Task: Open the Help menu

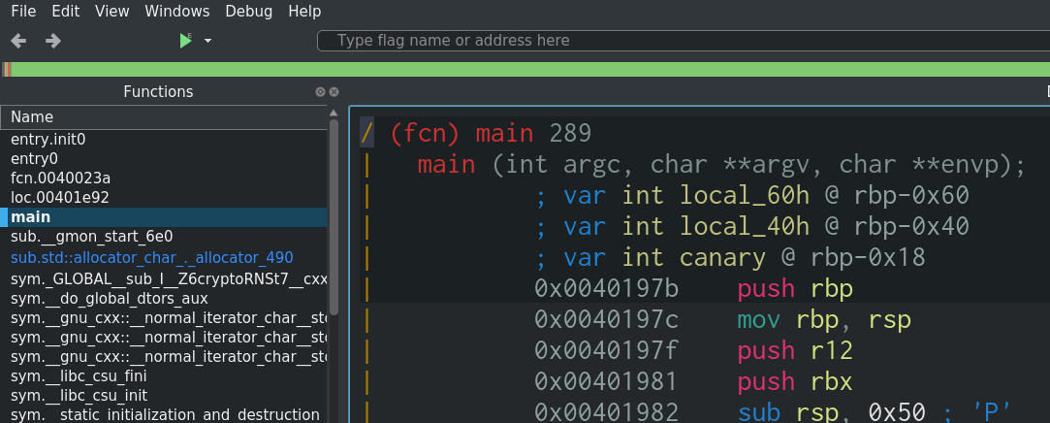Action: tap(304, 12)
